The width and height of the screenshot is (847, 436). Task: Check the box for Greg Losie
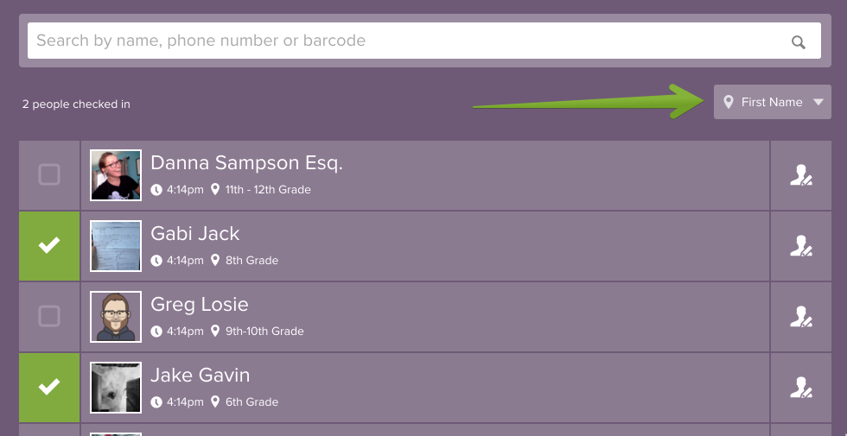point(49,317)
